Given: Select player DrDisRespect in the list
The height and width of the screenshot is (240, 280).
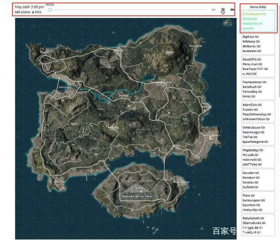Looking at the screenshot, I should (x=254, y=14).
